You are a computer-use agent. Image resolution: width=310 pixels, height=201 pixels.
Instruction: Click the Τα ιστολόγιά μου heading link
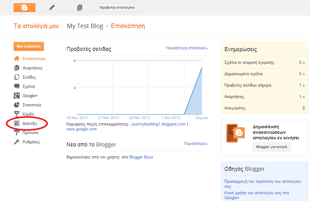tap(36, 26)
